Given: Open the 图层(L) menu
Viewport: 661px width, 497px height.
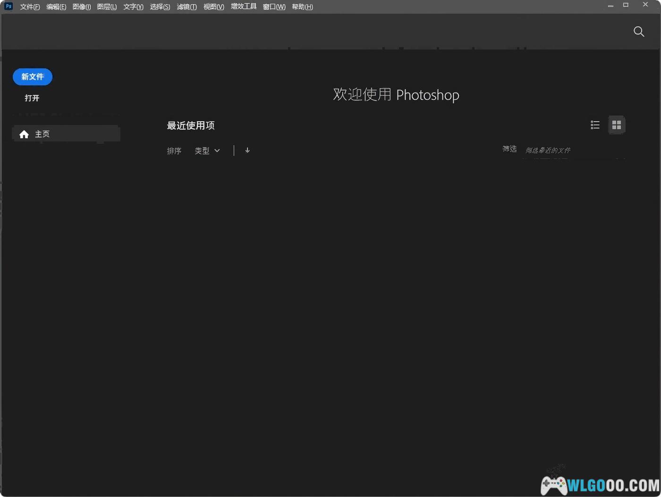Looking at the screenshot, I should [107, 7].
